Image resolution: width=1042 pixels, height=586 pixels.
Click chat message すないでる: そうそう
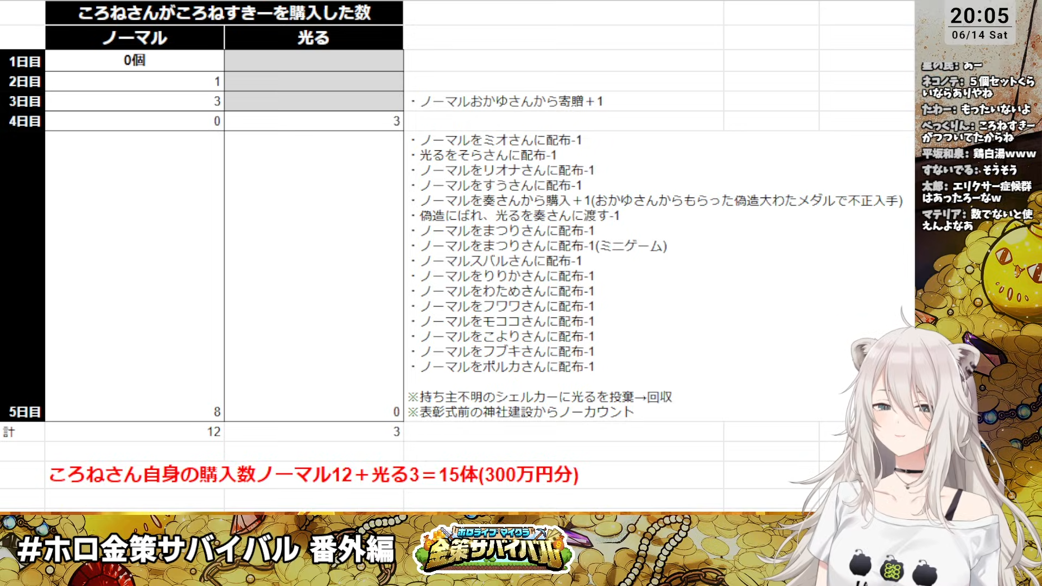pyautogui.click(x=969, y=170)
